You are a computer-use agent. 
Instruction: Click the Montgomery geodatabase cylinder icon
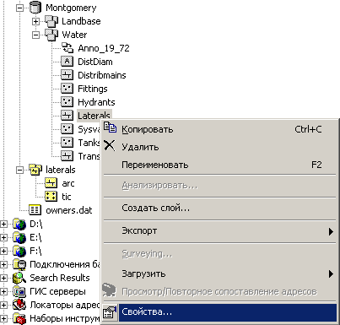coord(35,8)
